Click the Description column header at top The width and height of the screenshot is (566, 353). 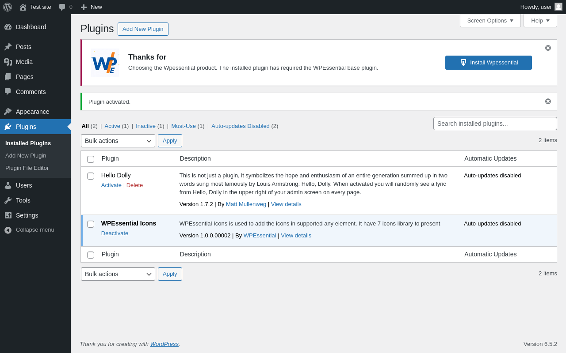click(195, 158)
